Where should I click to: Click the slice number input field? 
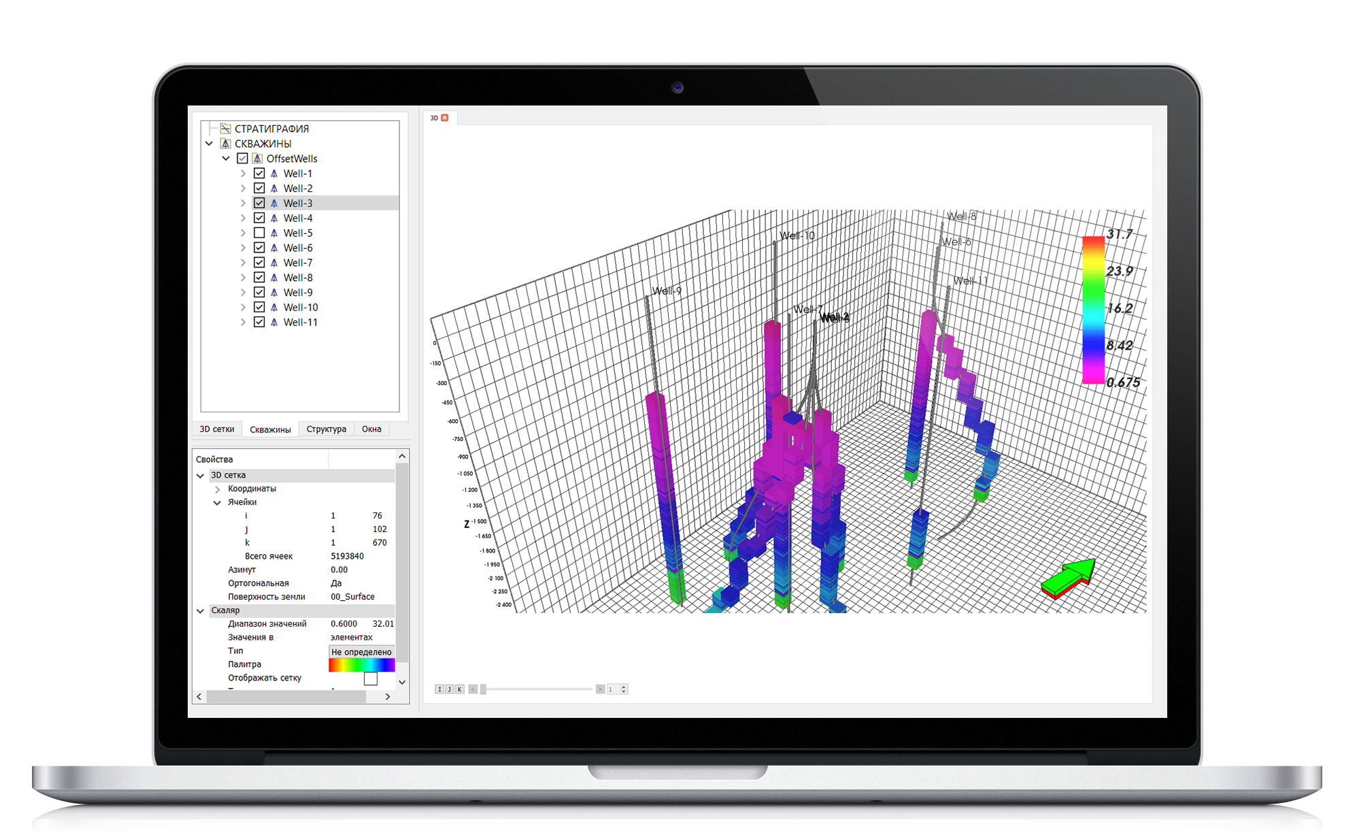click(x=614, y=689)
